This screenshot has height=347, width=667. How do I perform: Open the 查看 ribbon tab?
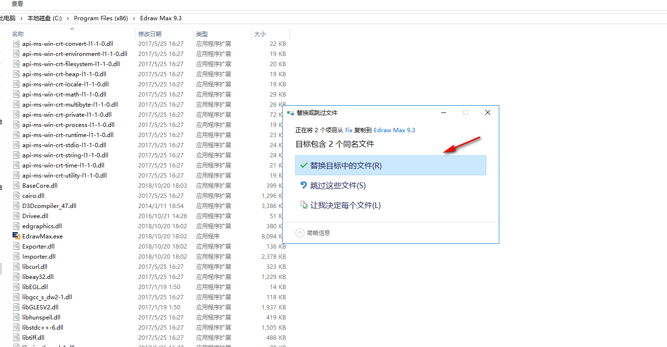click(17, 4)
